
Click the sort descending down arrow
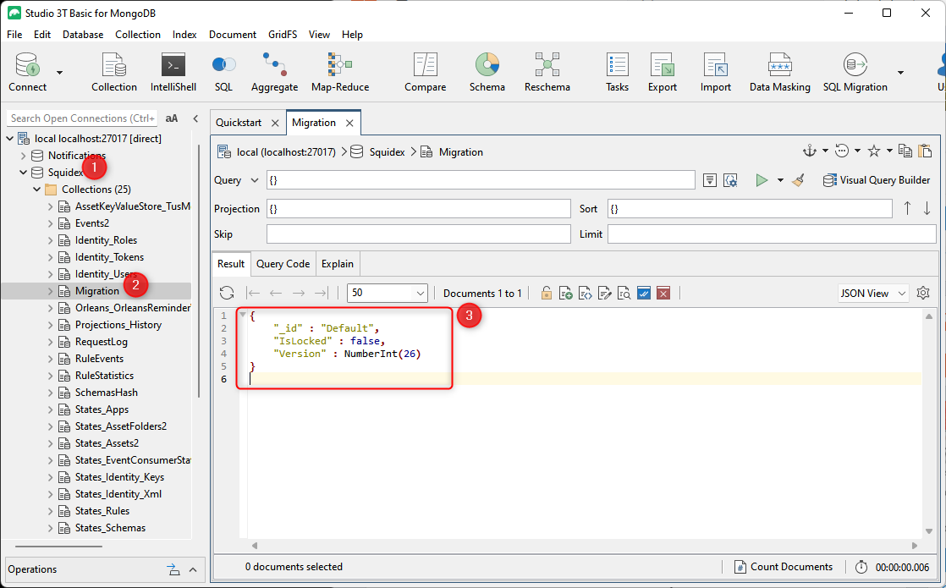[x=927, y=209]
